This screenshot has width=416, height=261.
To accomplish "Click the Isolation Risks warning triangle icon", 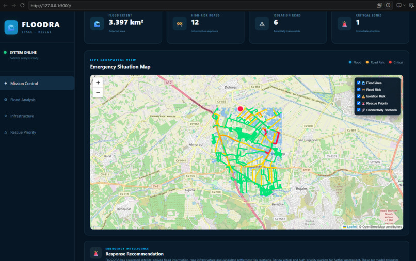I will click(x=262, y=24).
